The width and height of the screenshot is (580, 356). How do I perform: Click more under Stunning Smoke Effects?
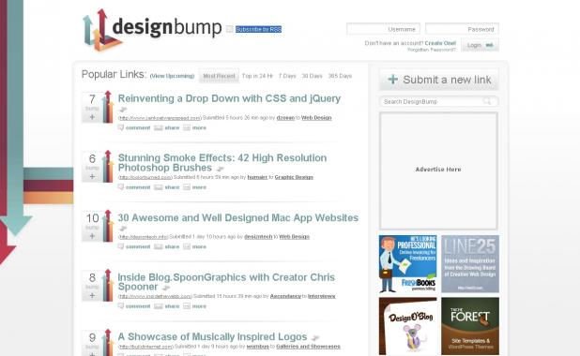(x=195, y=187)
